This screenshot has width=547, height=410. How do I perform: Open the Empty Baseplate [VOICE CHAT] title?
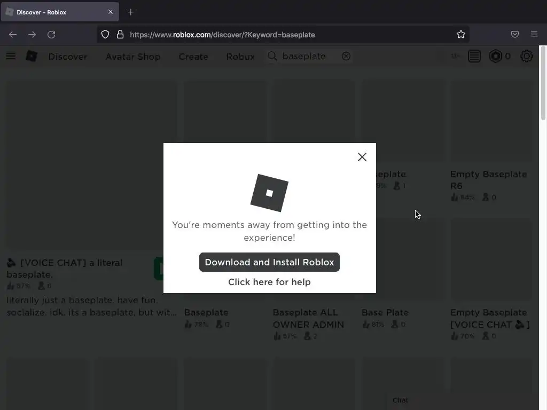(490, 318)
